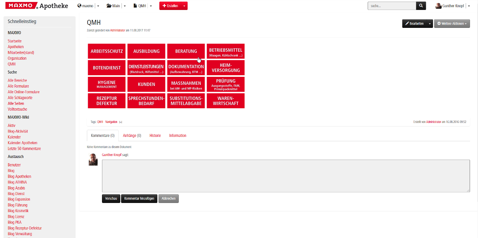The height and width of the screenshot is (238, 478).
Task: Open the BERATUNG tile
Action: coord(186,51)
